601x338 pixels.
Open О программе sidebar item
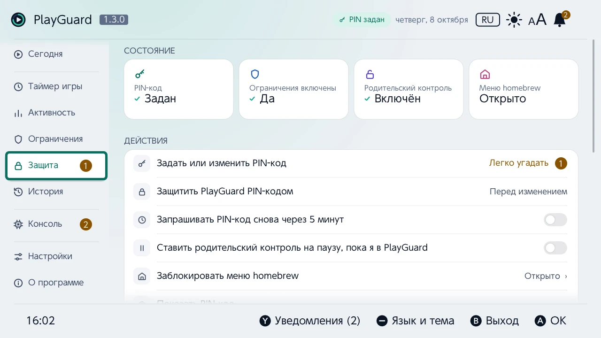tap(56, 283)
